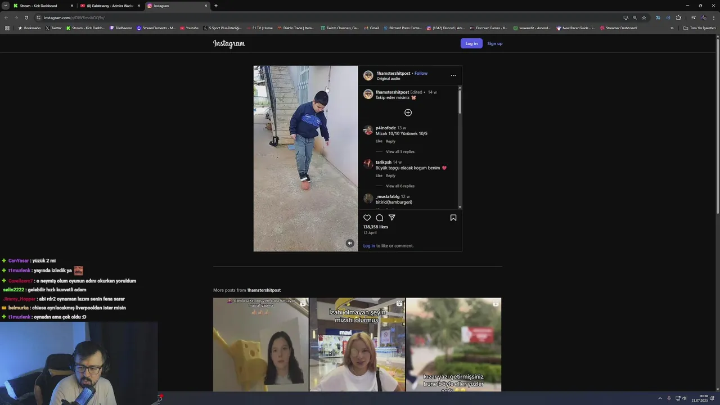The height and width of the screenshot is (405, 720).
Task: Click the blue Log in button
Action: [x=471, y=43]
